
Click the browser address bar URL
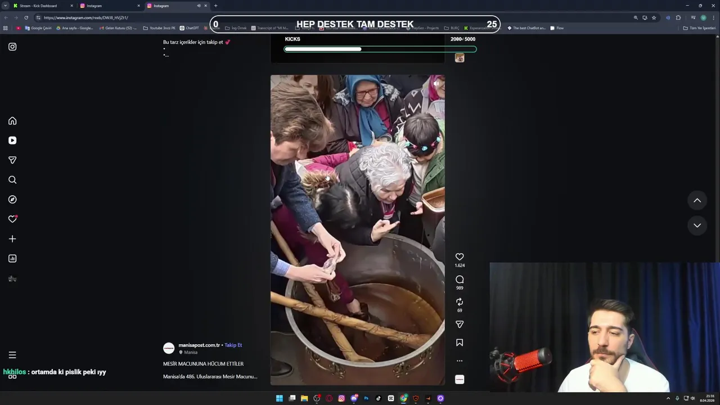pyautogui.click(x=86, y=17)
